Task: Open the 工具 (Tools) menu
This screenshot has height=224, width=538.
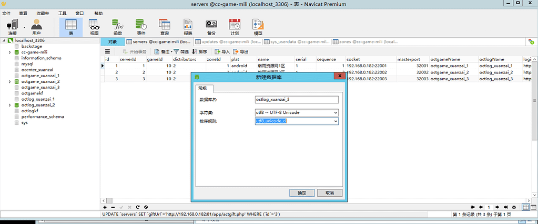Action: click(x=62, y=13)
